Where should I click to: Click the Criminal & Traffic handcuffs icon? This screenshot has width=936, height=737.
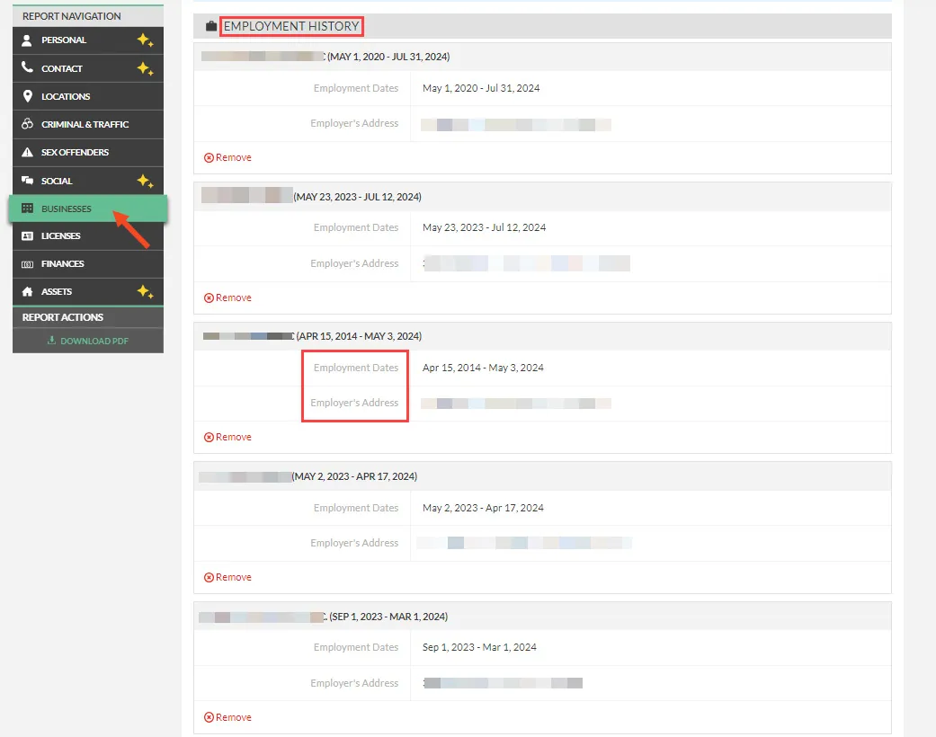click(27, 124)
